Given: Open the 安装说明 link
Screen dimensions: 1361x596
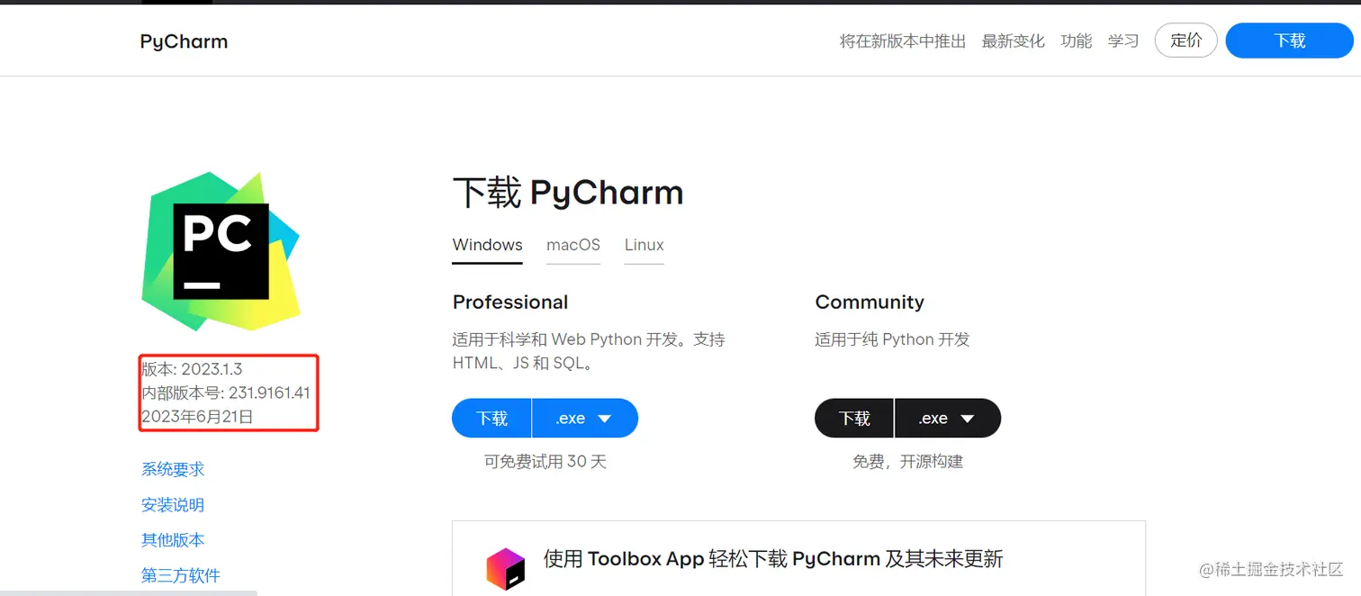Looking at the screenshot, I should click(173, 505).
